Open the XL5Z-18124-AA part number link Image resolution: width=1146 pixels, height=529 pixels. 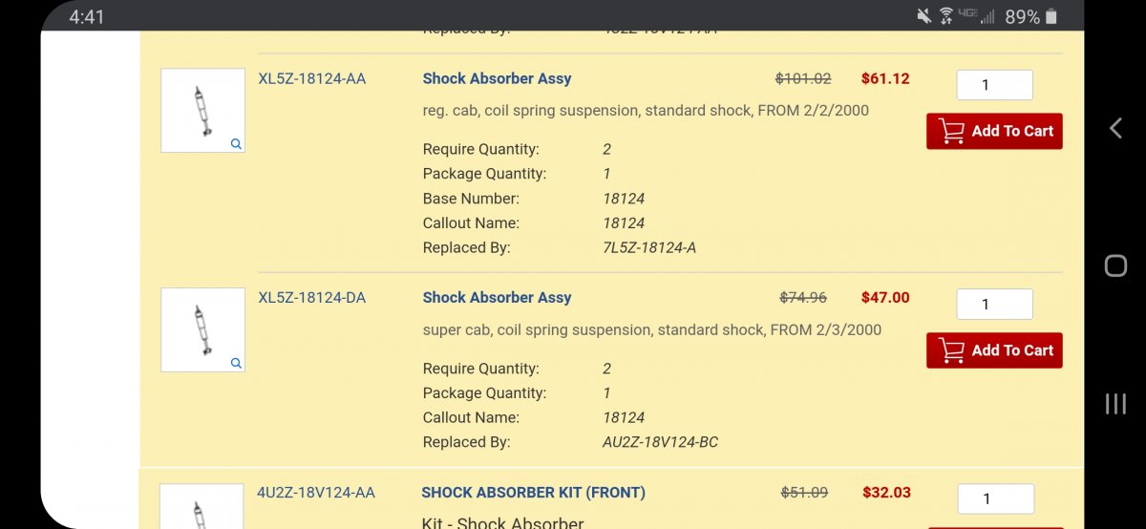tap(311, 78)
